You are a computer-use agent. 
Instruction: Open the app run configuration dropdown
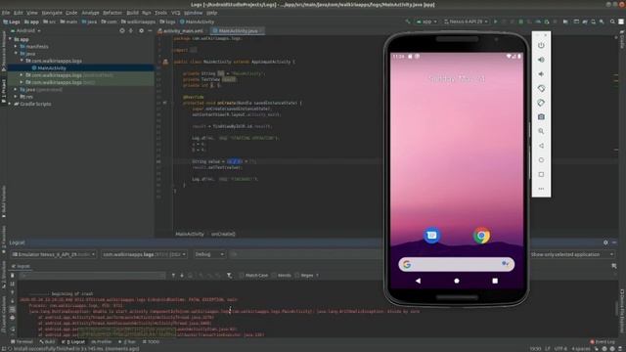point(426,22)
